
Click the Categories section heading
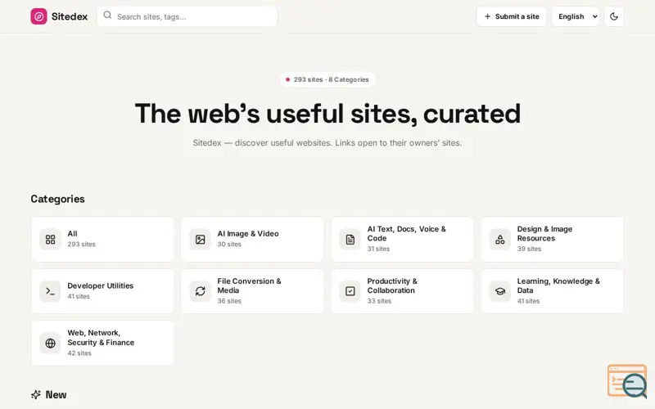57,199
